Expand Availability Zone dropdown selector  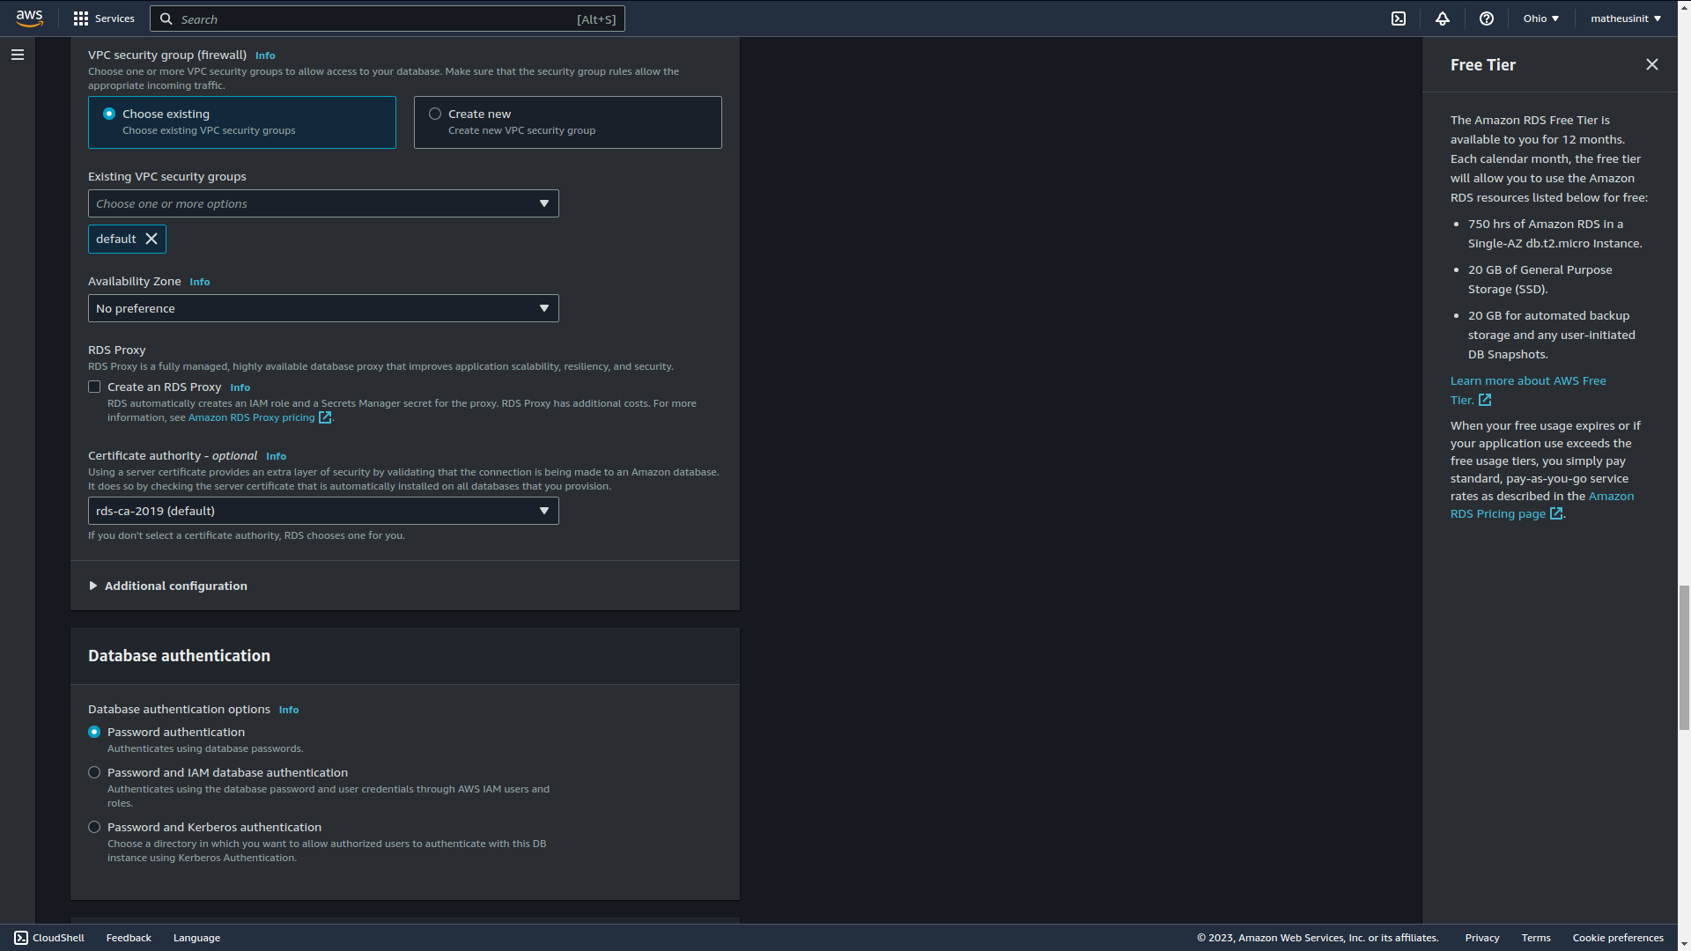[x=323, y=307]
